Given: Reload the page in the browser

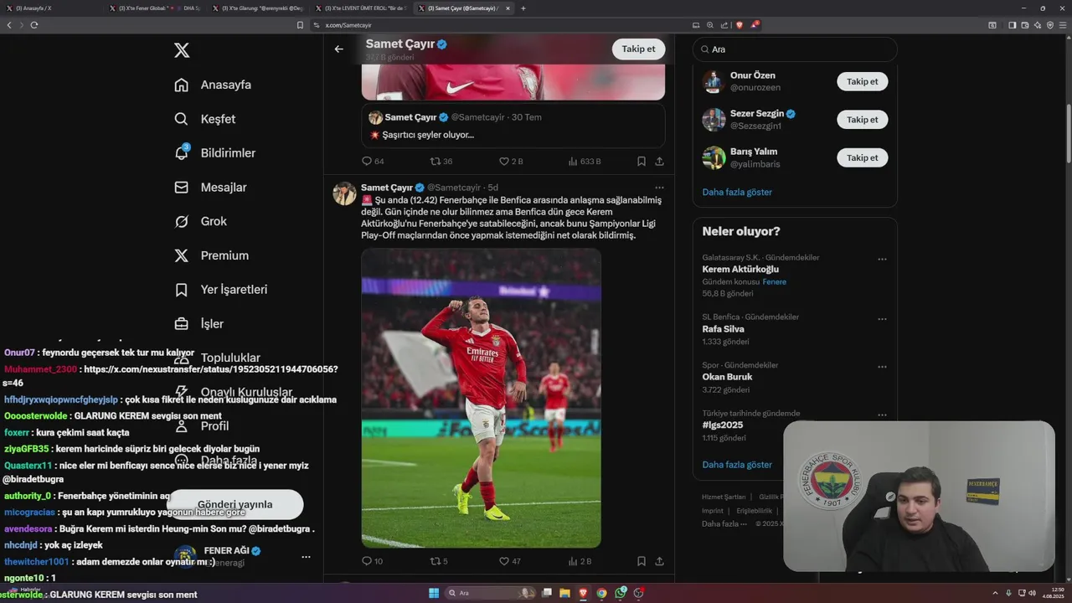Looking at the screenshot, I should pyautogui.click(x=34, y=25).
